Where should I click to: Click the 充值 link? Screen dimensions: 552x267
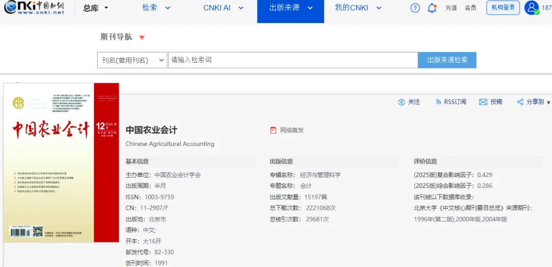coord(451,8)
